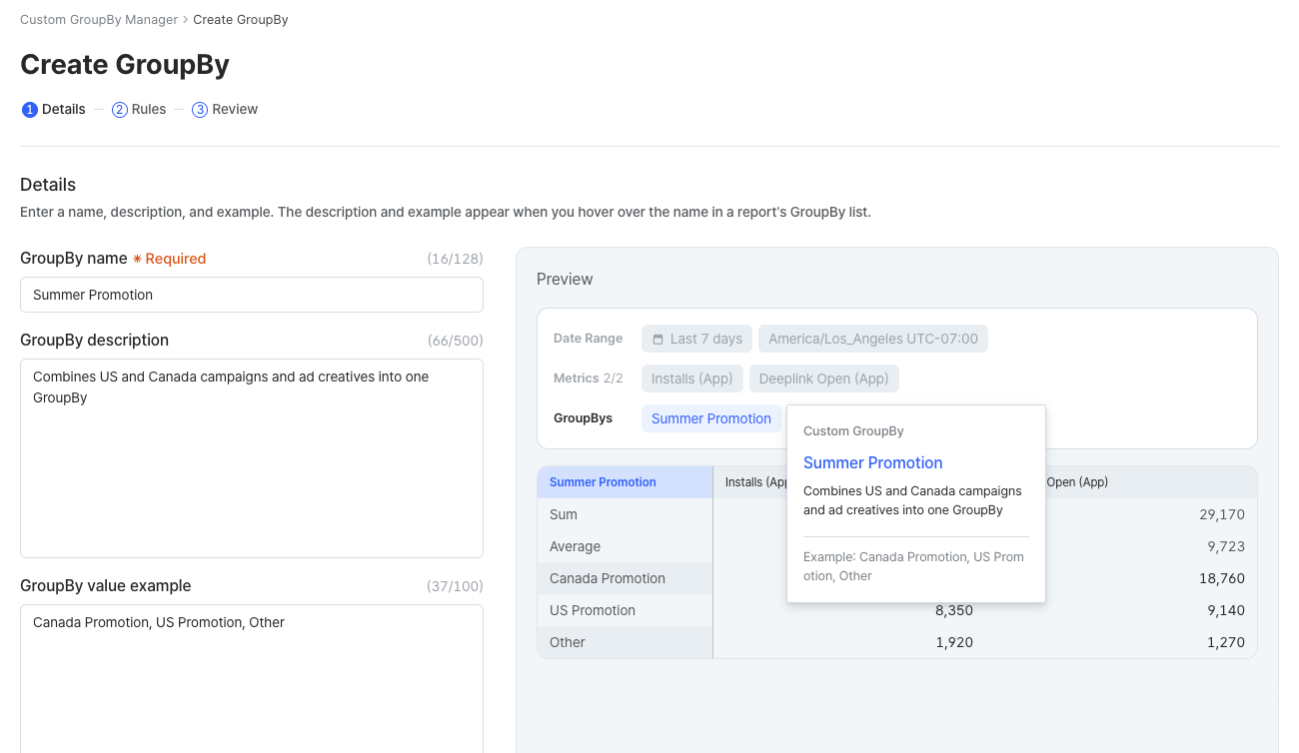Edit the GroupBy description text area
Screen dimensions: 1299x753
[252, 458]
